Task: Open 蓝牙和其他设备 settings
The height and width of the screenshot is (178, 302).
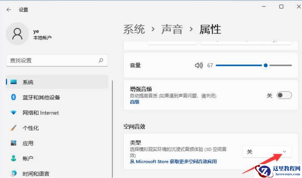Action: pyautogui.click(x=57, y=97)
